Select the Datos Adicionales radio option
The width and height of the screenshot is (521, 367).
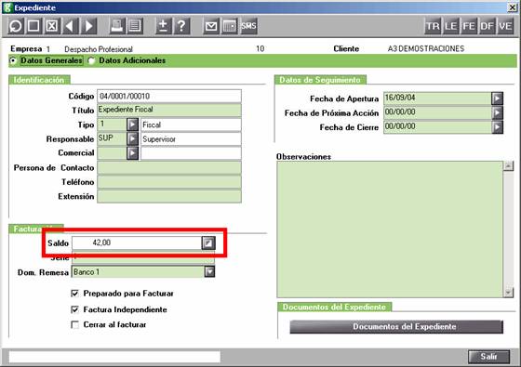pyautogui.click(x=91, y=60)
